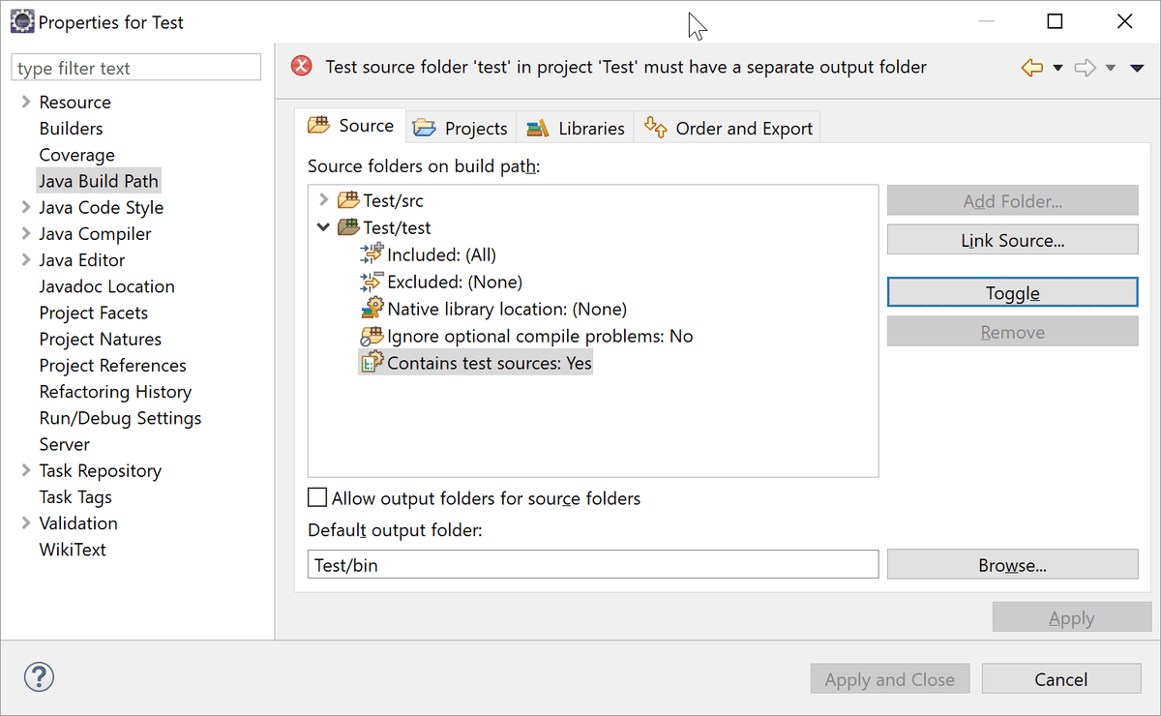Click the Contains test sources icon
The image size is (1161, 716).
[372, 363]
